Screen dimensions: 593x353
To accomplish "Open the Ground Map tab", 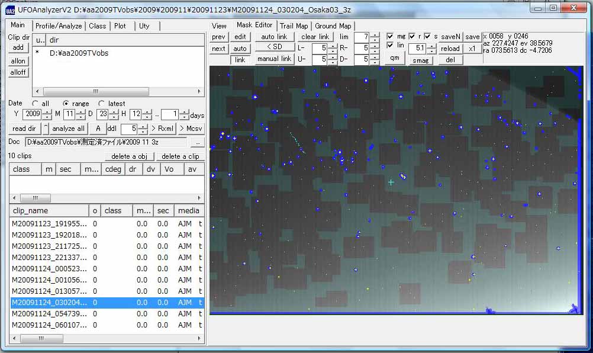I will 333,26.
